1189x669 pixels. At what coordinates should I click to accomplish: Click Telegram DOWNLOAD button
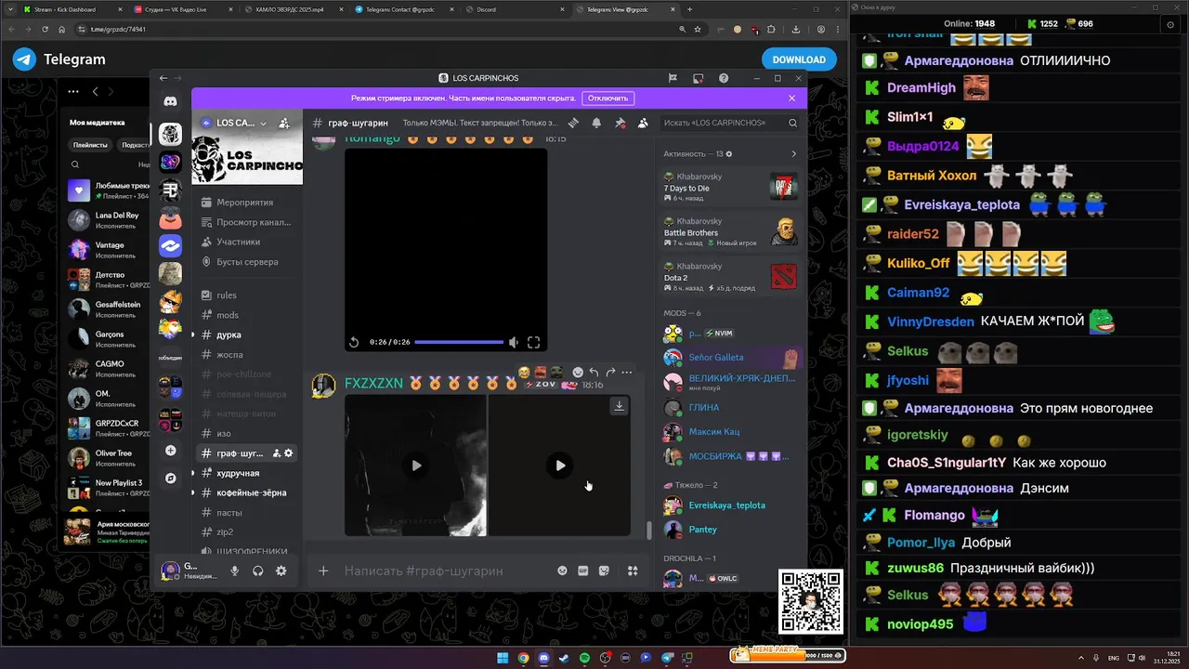799,59
